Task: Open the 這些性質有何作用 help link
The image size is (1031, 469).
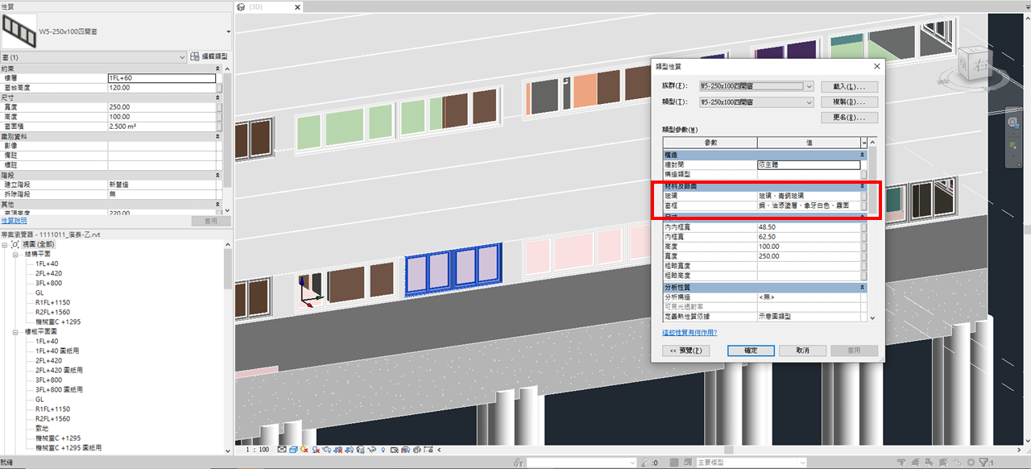Action: [689, 332]
